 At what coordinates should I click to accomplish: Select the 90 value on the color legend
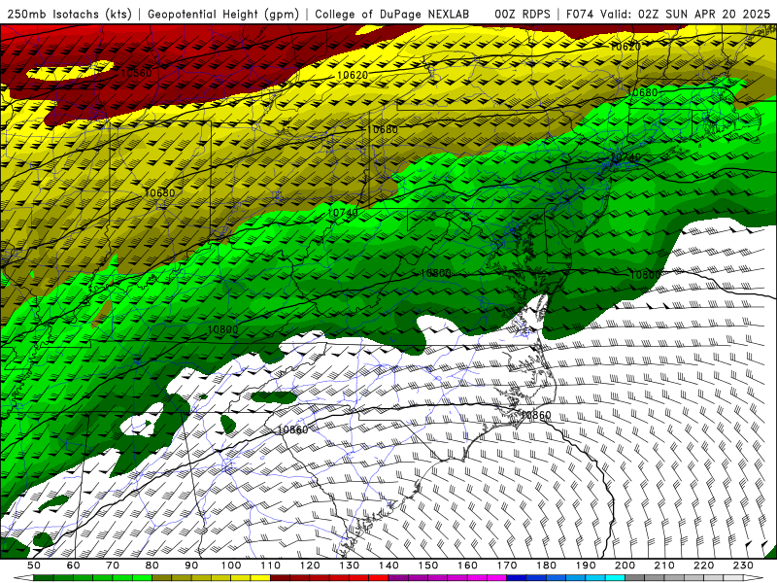tap(191, 566)
